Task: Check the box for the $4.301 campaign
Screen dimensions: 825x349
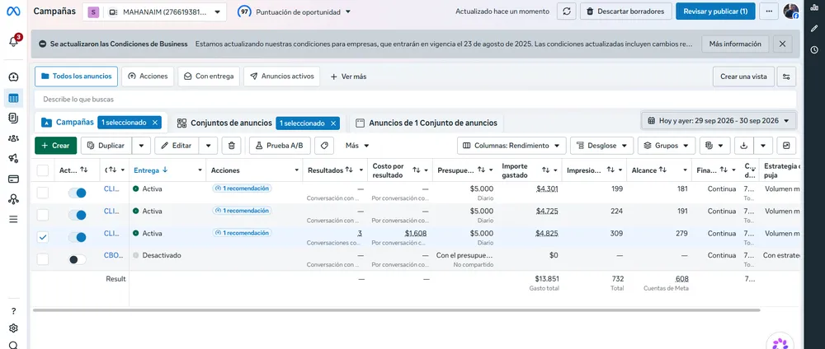Action: click(43, 193)
